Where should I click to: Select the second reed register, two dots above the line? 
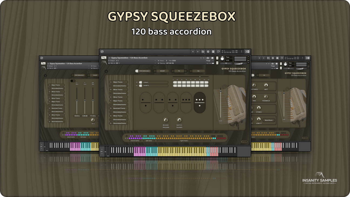[x=159, y=102]
